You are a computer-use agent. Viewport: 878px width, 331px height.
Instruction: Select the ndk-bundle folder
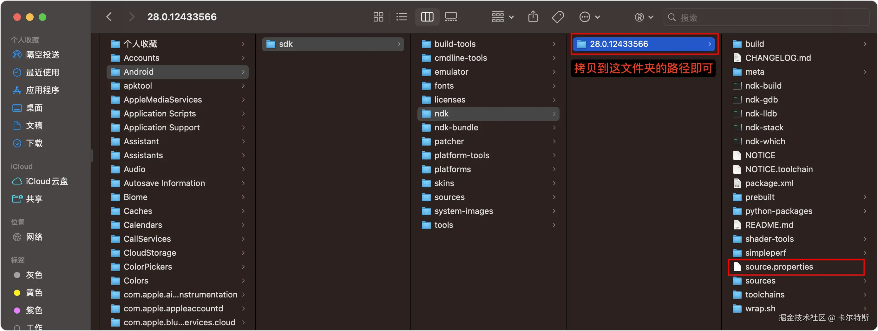tap(488, 128)
